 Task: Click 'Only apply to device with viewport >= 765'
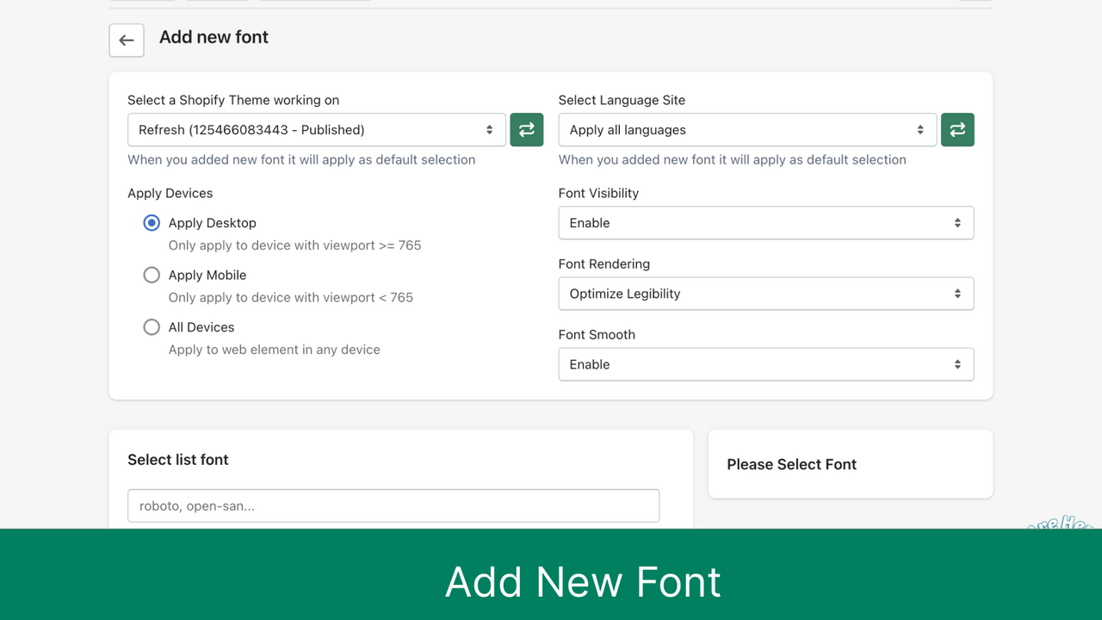click(x=295, y=245)
